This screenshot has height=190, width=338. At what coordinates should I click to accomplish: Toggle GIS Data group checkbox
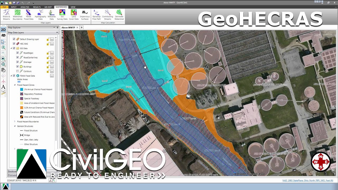tap(14, 48)
